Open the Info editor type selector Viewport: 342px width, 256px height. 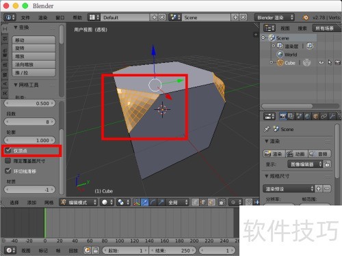coord(10,17)
